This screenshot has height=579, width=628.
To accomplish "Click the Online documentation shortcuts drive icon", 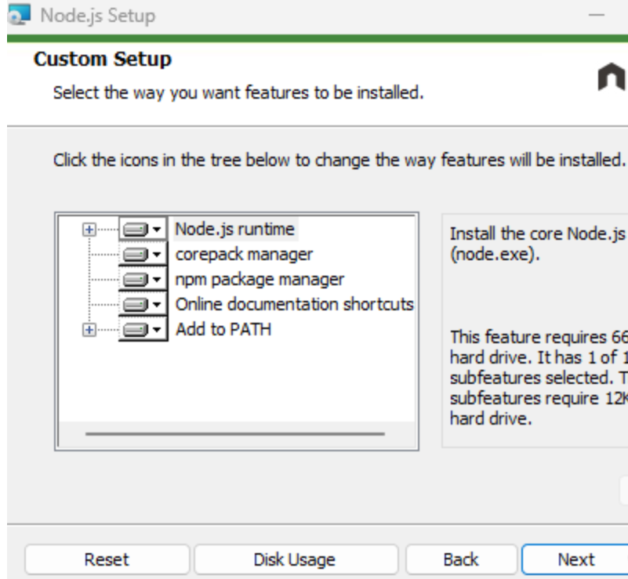I will (x=136, y=305).
